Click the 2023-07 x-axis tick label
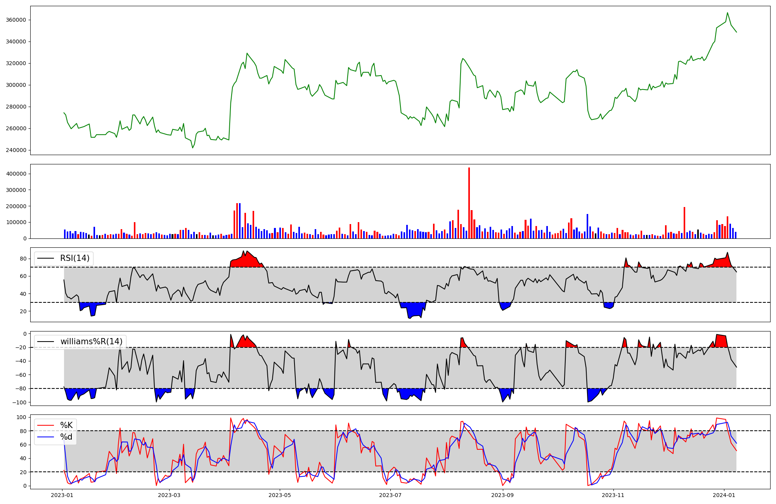The width and height of the screenshot is (776, 504). point(390,495)
